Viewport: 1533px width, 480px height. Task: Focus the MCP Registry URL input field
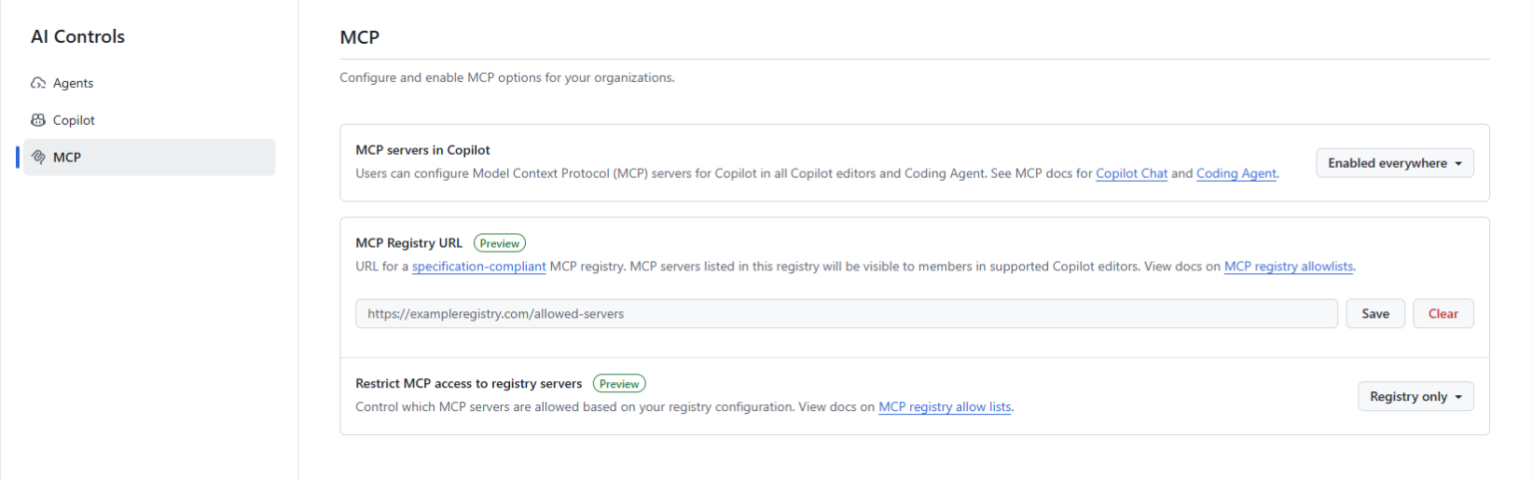pyautogui.click(x=846, y=313)
